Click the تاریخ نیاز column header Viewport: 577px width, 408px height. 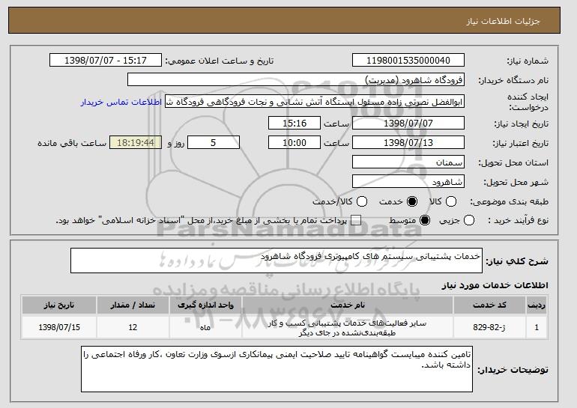coord(59,305)
